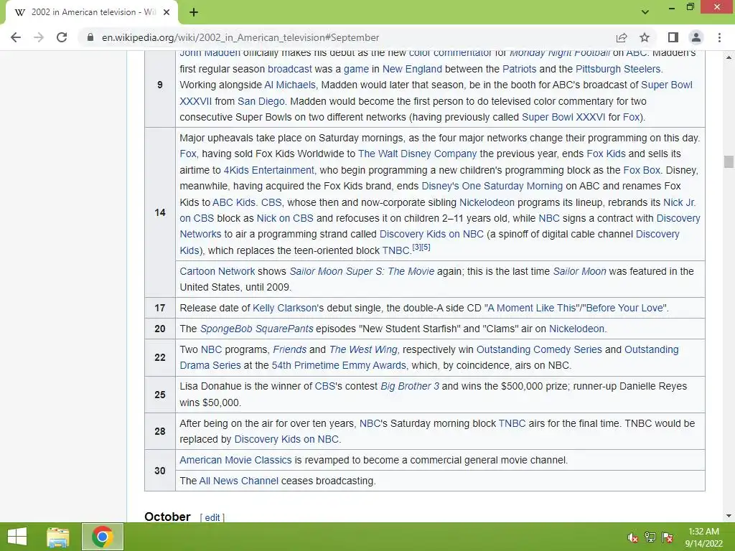Viewport: 735px width, 551px height.
Task: Open the American Movie Classics link
Action: pyautogui.click(x=235, y=460)
